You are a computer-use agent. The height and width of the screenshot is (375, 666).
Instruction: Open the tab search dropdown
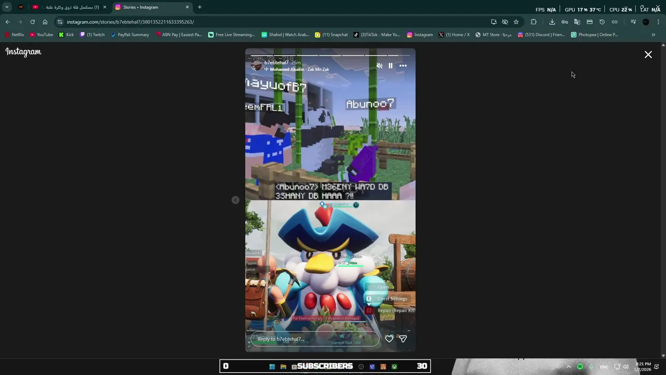[7, 7]
